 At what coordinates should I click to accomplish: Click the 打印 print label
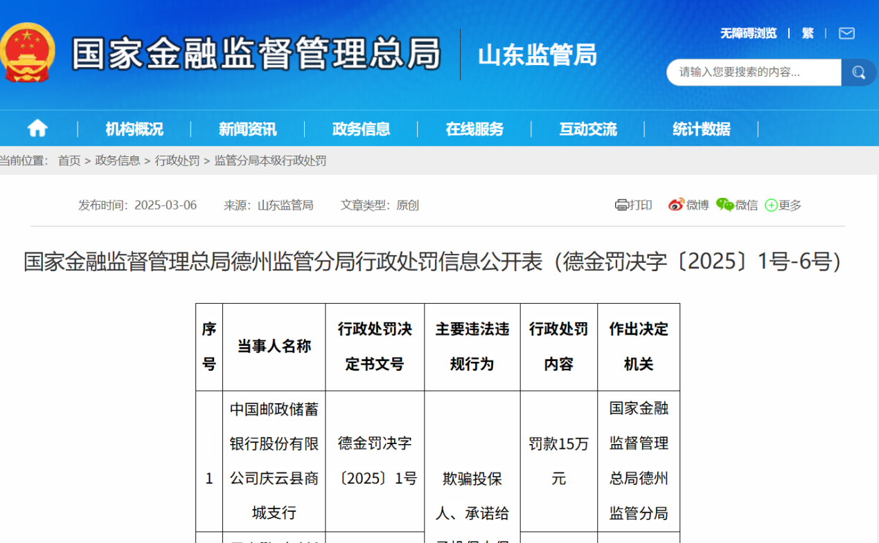pyautogui.click(x=641, y=205)
